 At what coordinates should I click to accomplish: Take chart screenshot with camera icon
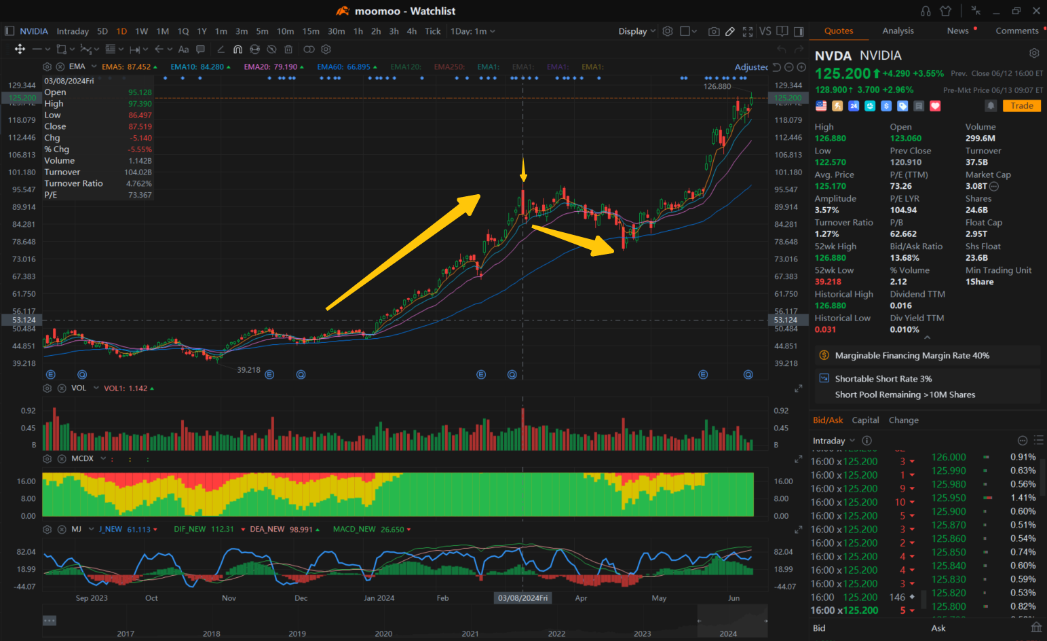[714, 31]
